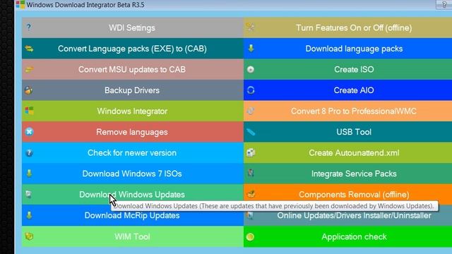This screenshot has height=254, width=452.
Task: Click the disc icon beside Create ISO
Action: (251, 69)
